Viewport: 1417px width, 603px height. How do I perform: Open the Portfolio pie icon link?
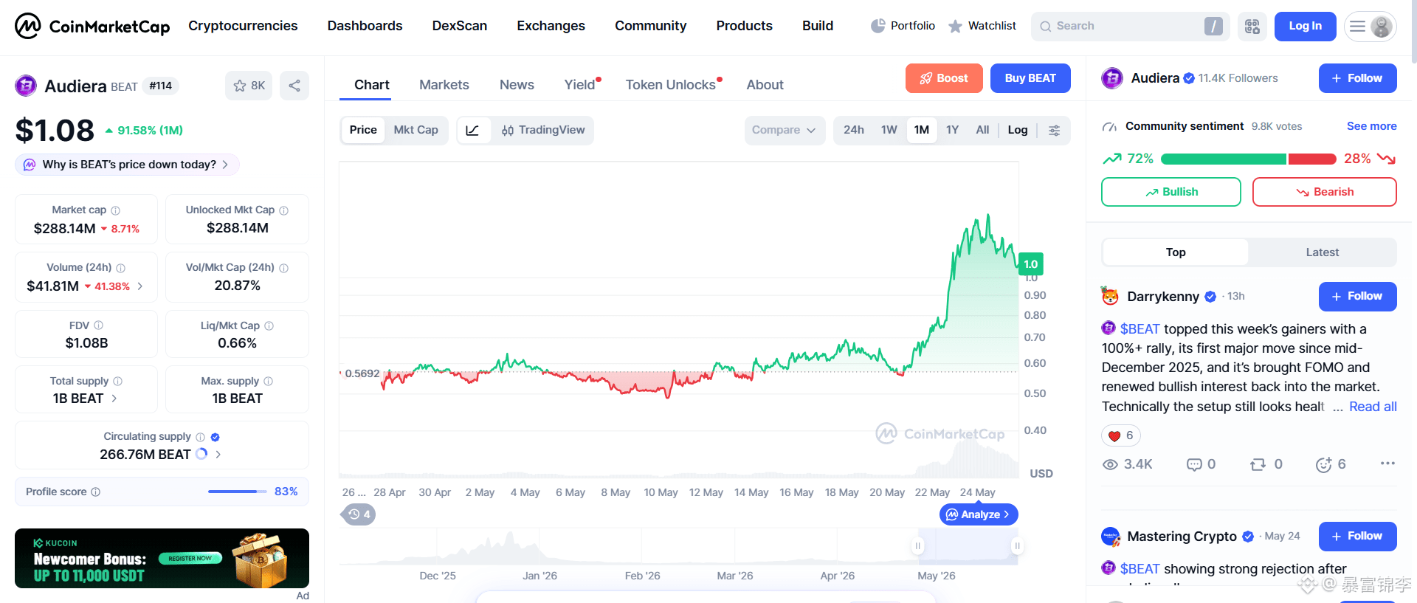point(903,26)
